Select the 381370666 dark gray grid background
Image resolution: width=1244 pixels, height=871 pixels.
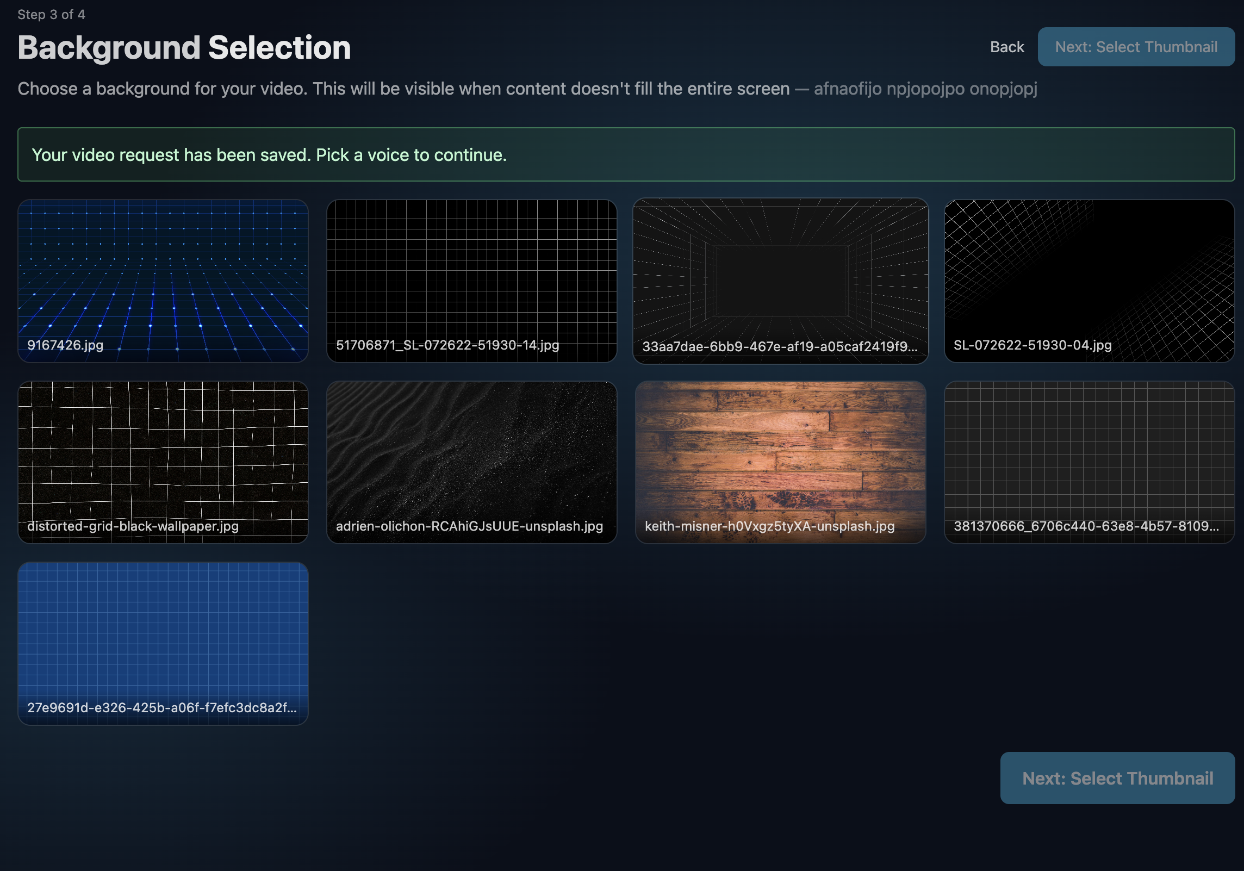tap(1089, 454)
